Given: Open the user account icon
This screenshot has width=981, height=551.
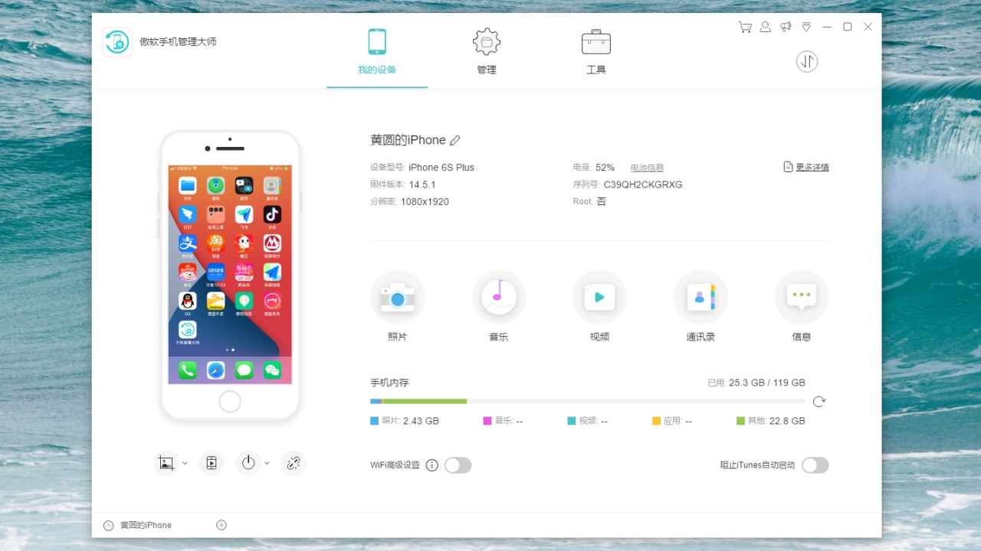Looking at the screenshot, I should [765, 27].
